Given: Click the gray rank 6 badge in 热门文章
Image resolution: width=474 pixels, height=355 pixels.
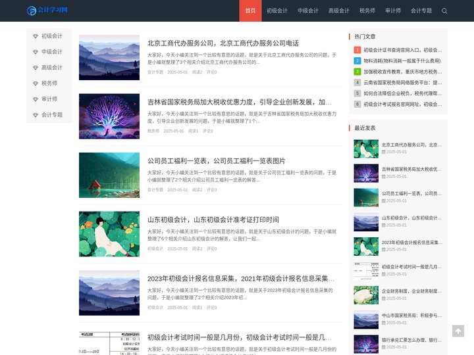Looking at the screenshot, I should [x=357, y=104].
